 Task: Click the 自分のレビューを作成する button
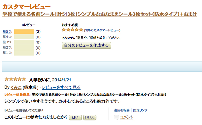(x=86, y=45)
